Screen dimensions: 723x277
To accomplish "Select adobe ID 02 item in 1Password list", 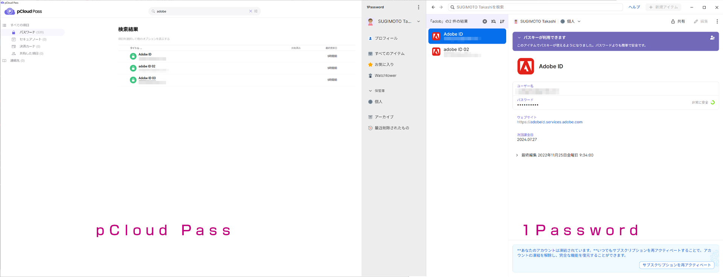I will (x=467, y=52).
